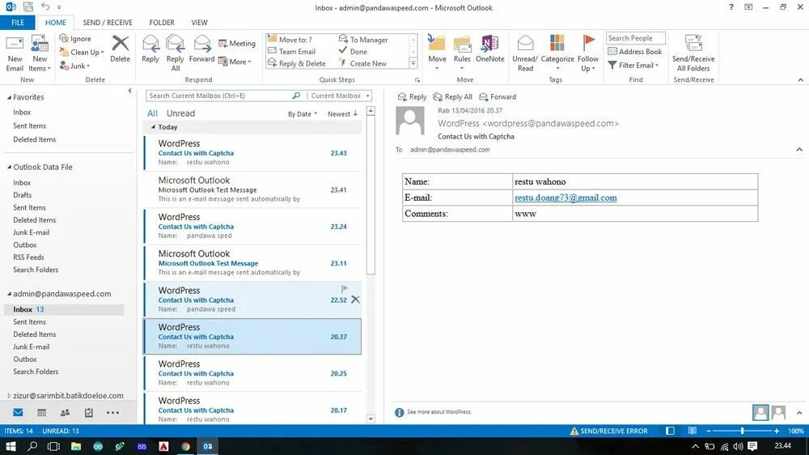809x455 pixels.
Task: Collapse the folder pane with the chevron
Action: click(x=130, y=91)
